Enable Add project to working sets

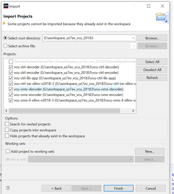(x=8, y=151)
